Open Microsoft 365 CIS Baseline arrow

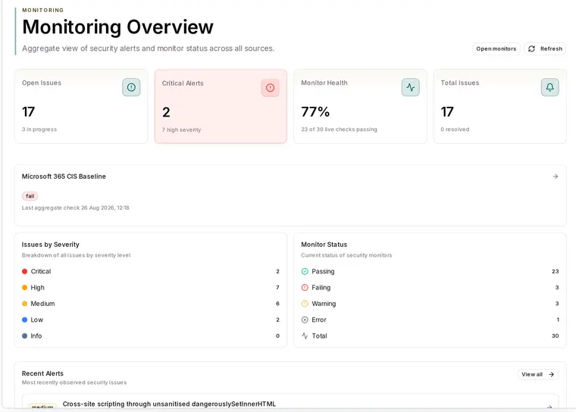click(x=556, y=176)
